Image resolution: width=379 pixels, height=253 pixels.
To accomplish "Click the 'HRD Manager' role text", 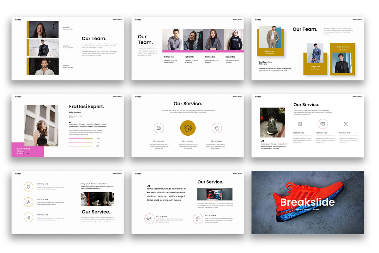I will [x=188, y=63].
